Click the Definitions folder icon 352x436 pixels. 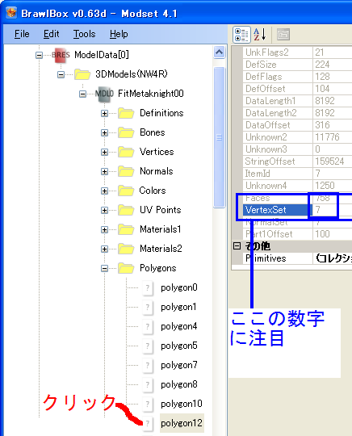point(126,113)
